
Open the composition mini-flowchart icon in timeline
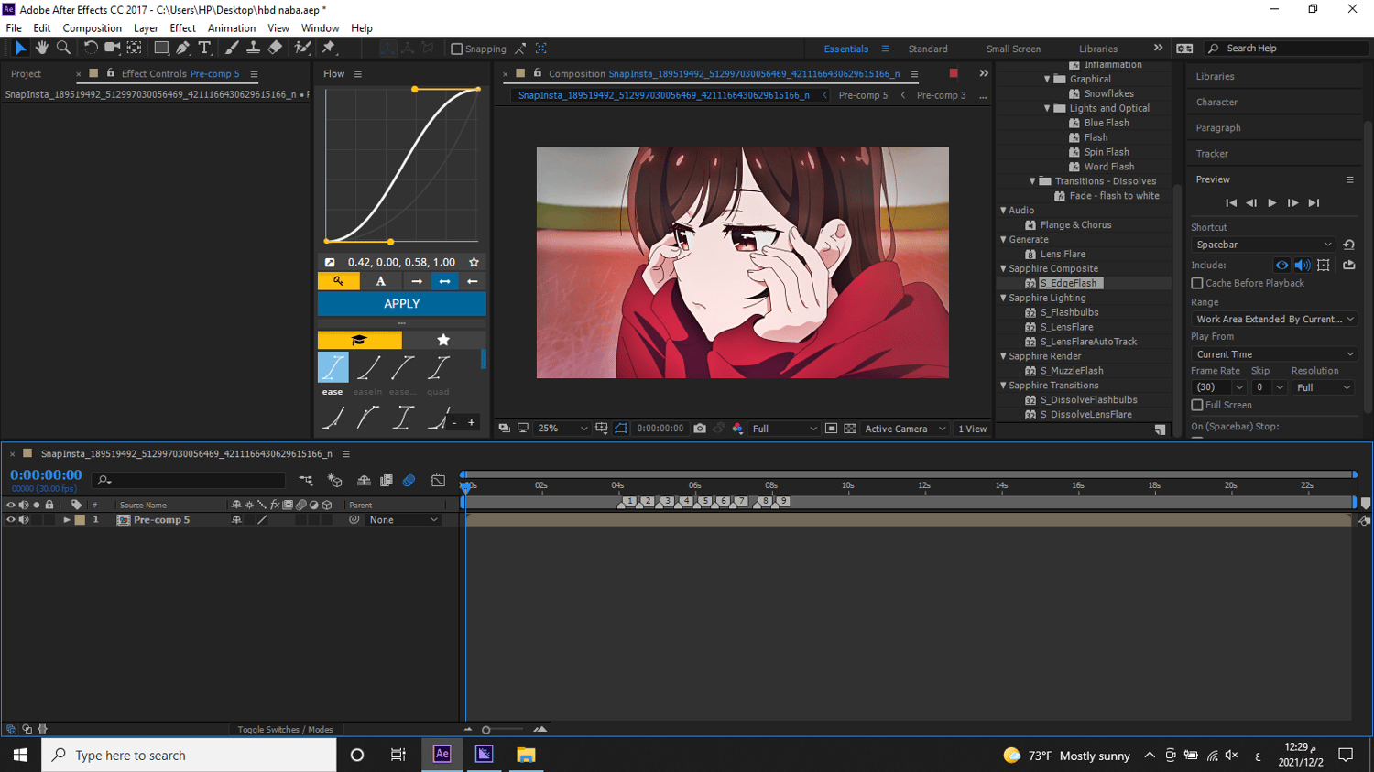[306, 480]
